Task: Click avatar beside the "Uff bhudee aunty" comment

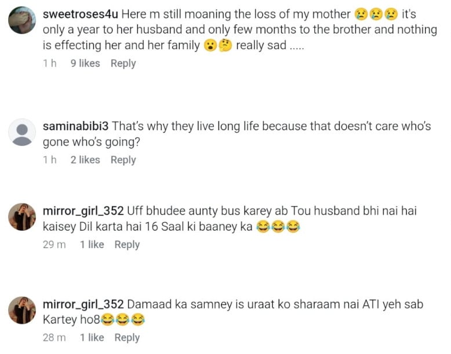Action: click(x=22, y=218)
